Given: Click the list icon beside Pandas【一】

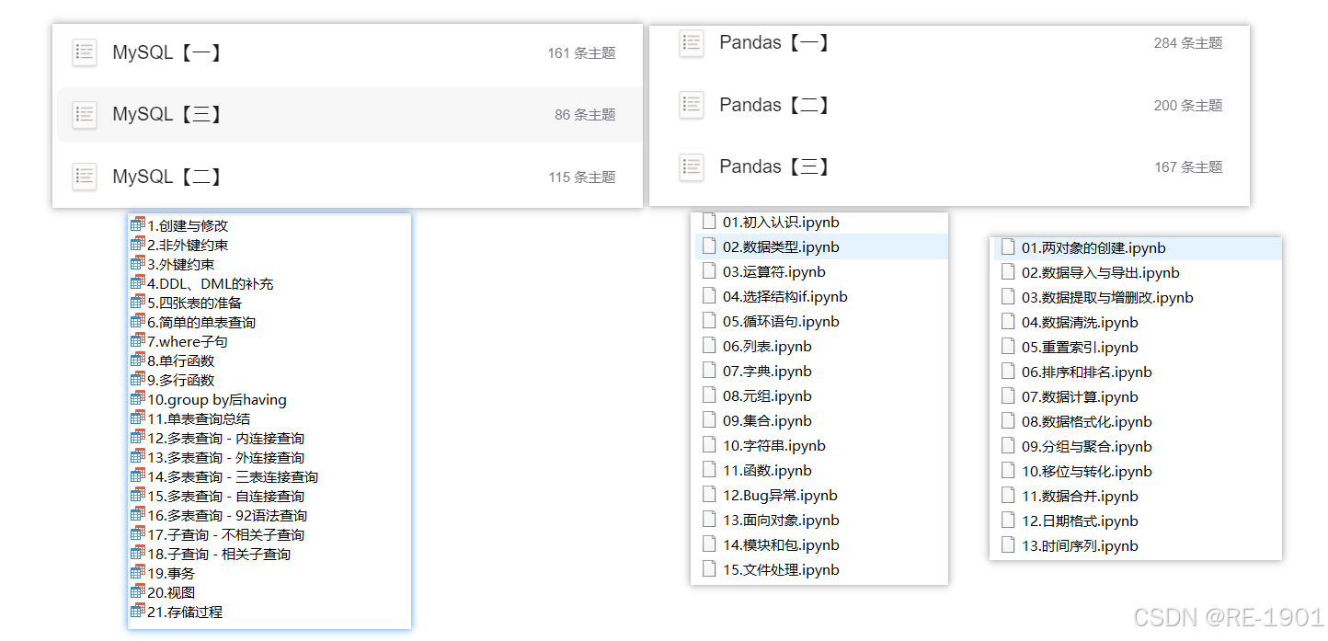Looking at the screenshot, I should point(692,43).
